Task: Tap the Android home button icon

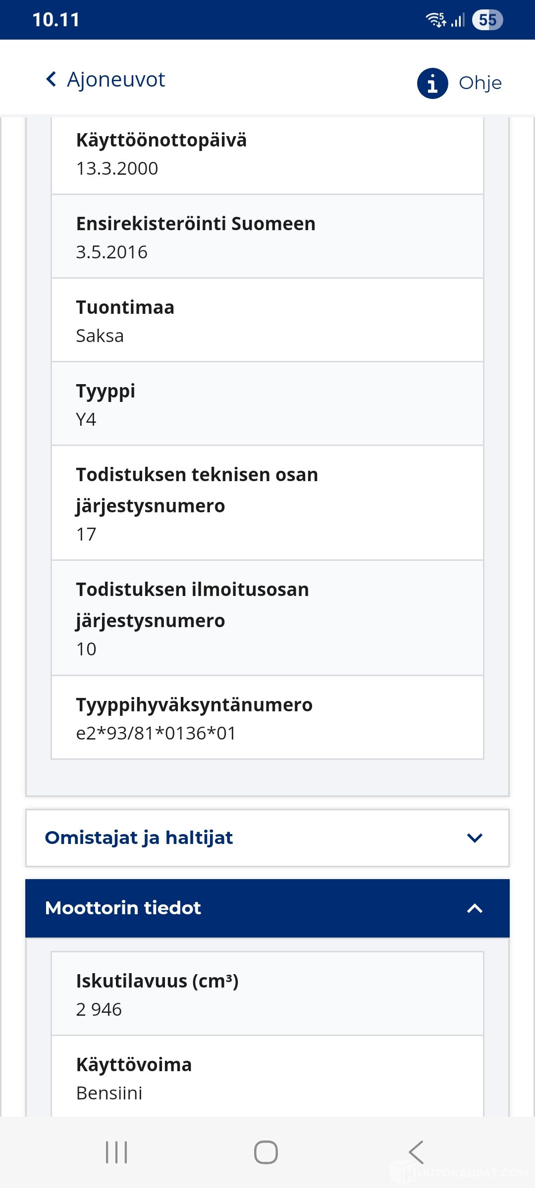Action: click(x=266, y=1152)
